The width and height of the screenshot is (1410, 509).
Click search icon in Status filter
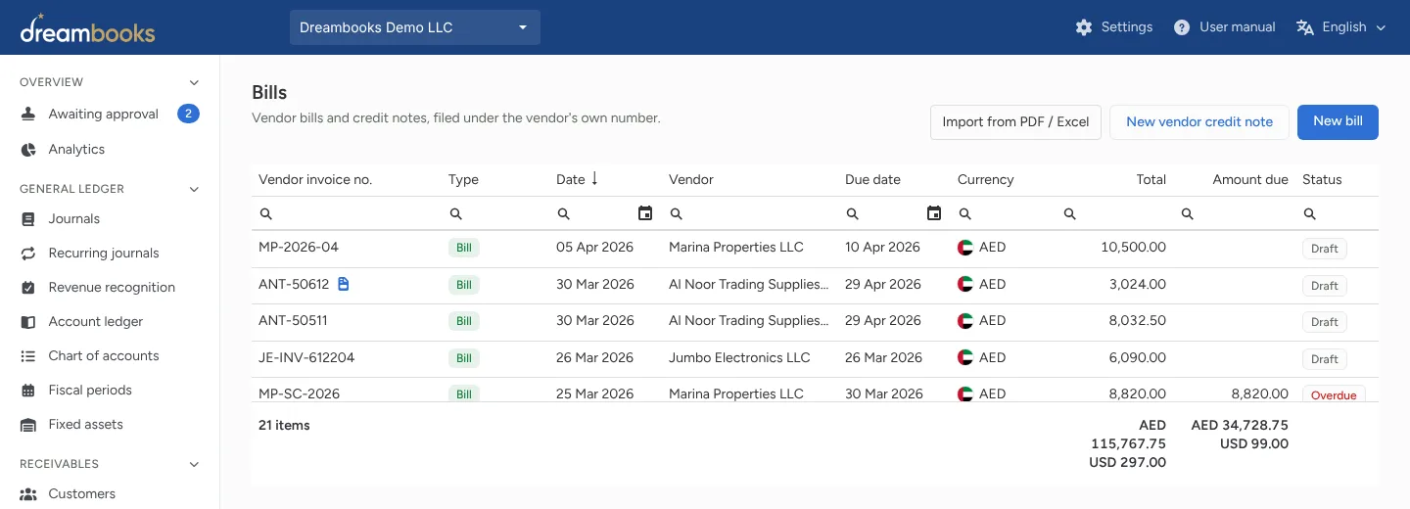click(x=1310, y=213)
